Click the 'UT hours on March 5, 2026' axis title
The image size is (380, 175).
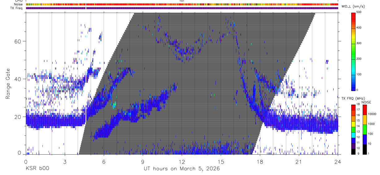182,169
